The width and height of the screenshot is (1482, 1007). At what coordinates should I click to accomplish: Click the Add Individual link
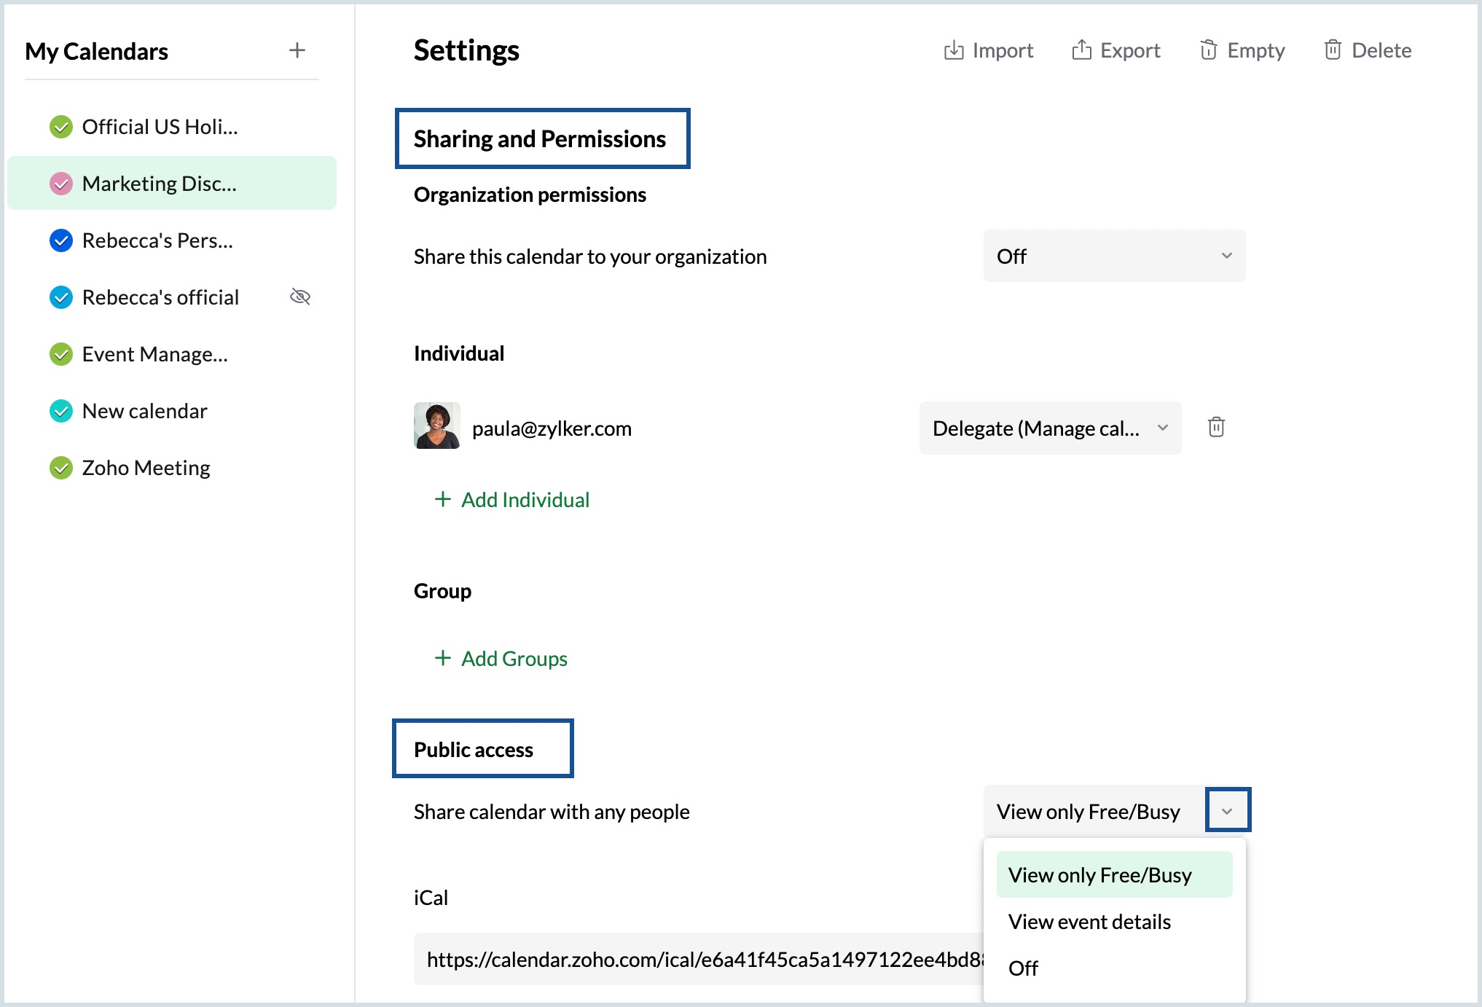pos(525,500)
